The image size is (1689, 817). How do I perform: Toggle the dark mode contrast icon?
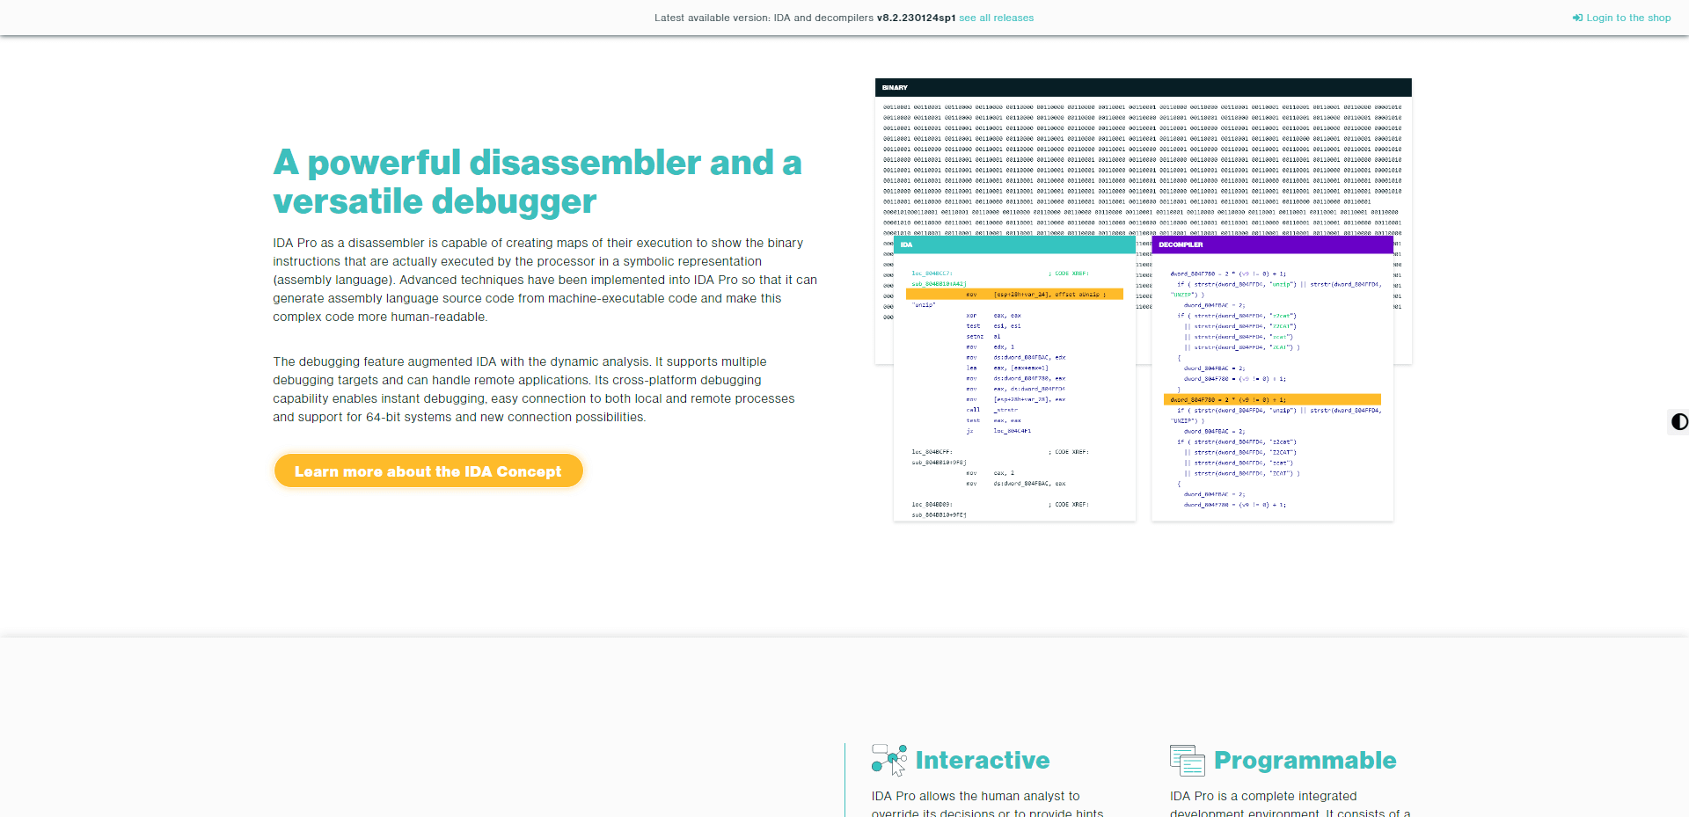(x=1679, y=422)
